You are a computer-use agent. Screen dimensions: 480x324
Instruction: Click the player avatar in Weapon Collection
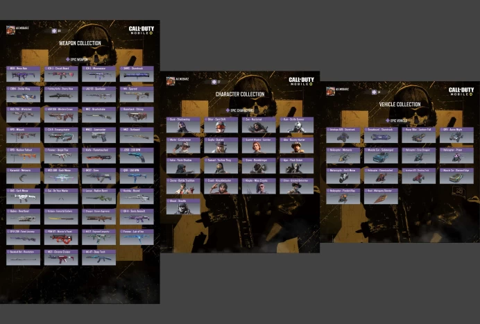coord(10,30)
